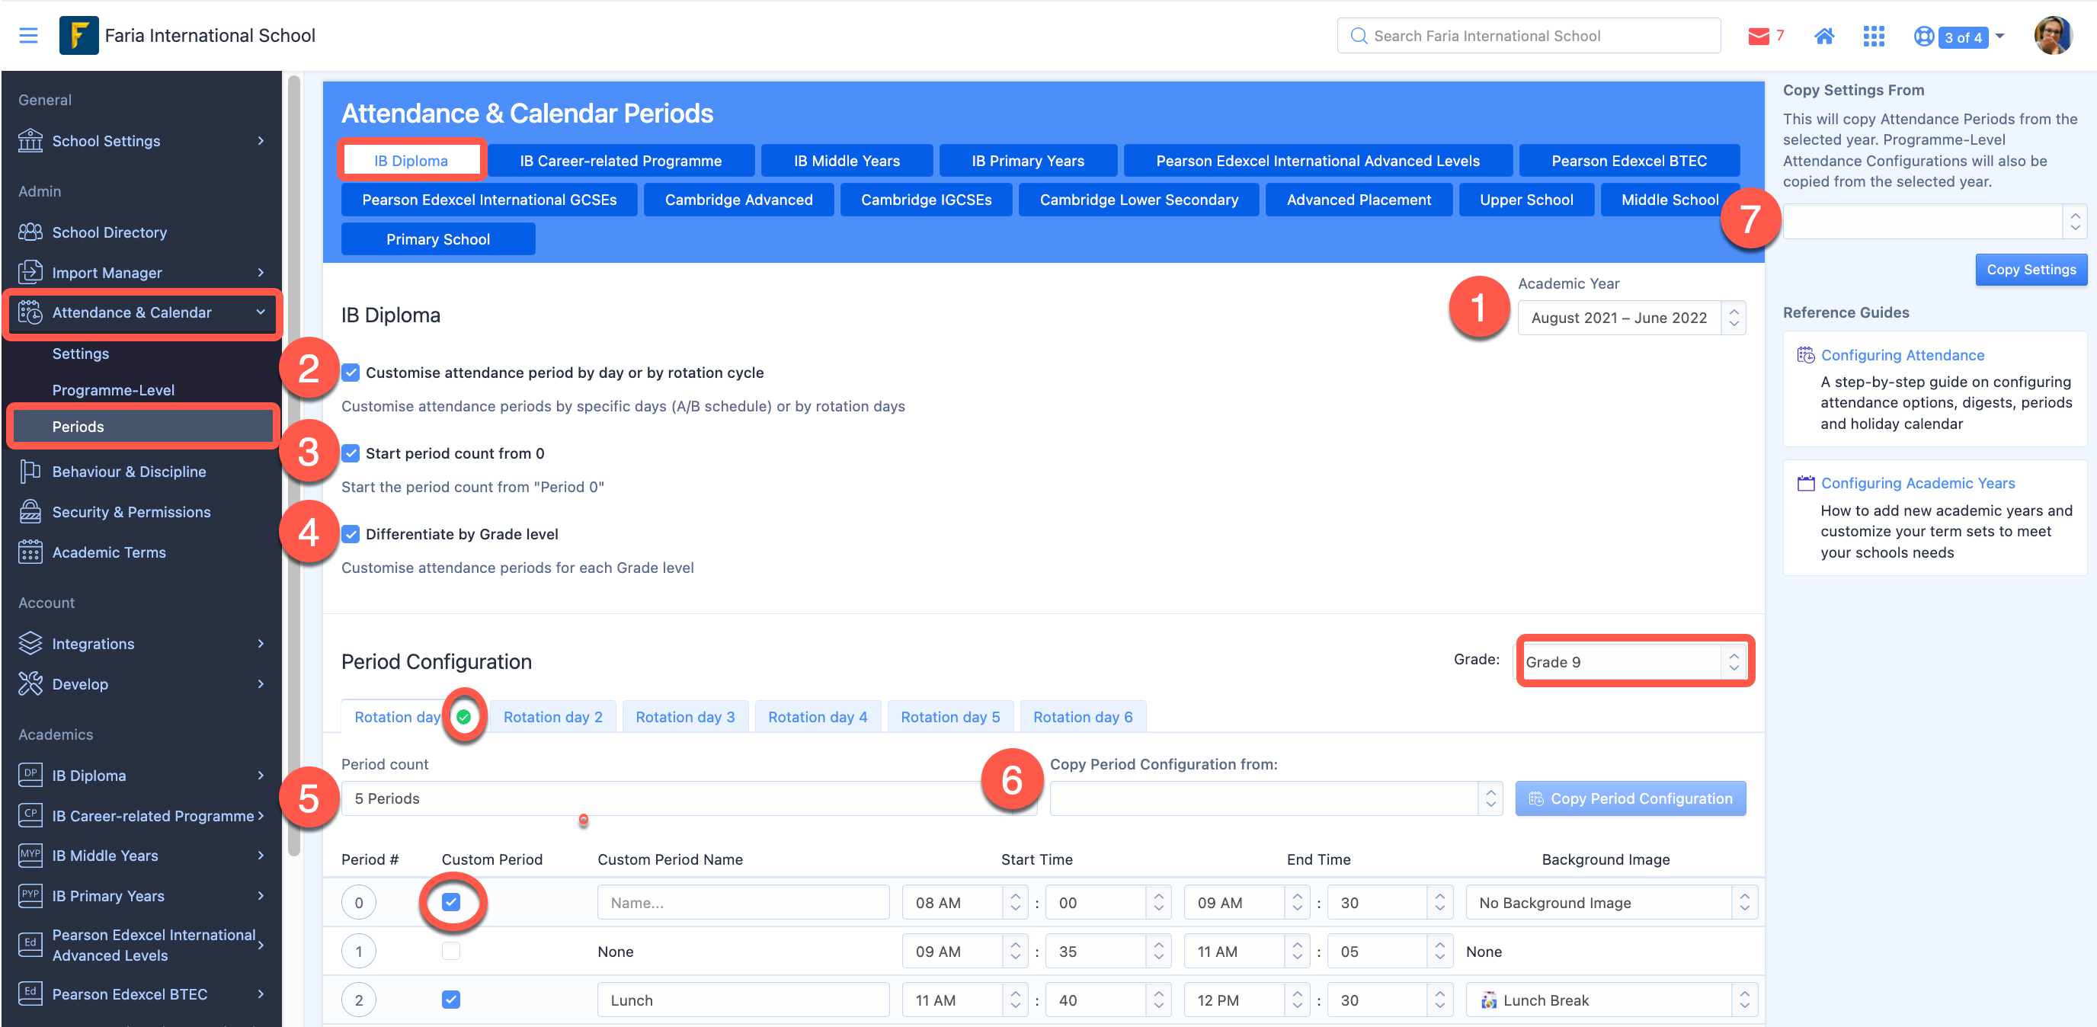
Task: Open the apps grid icon
Action: click(x=1874, y=36)
